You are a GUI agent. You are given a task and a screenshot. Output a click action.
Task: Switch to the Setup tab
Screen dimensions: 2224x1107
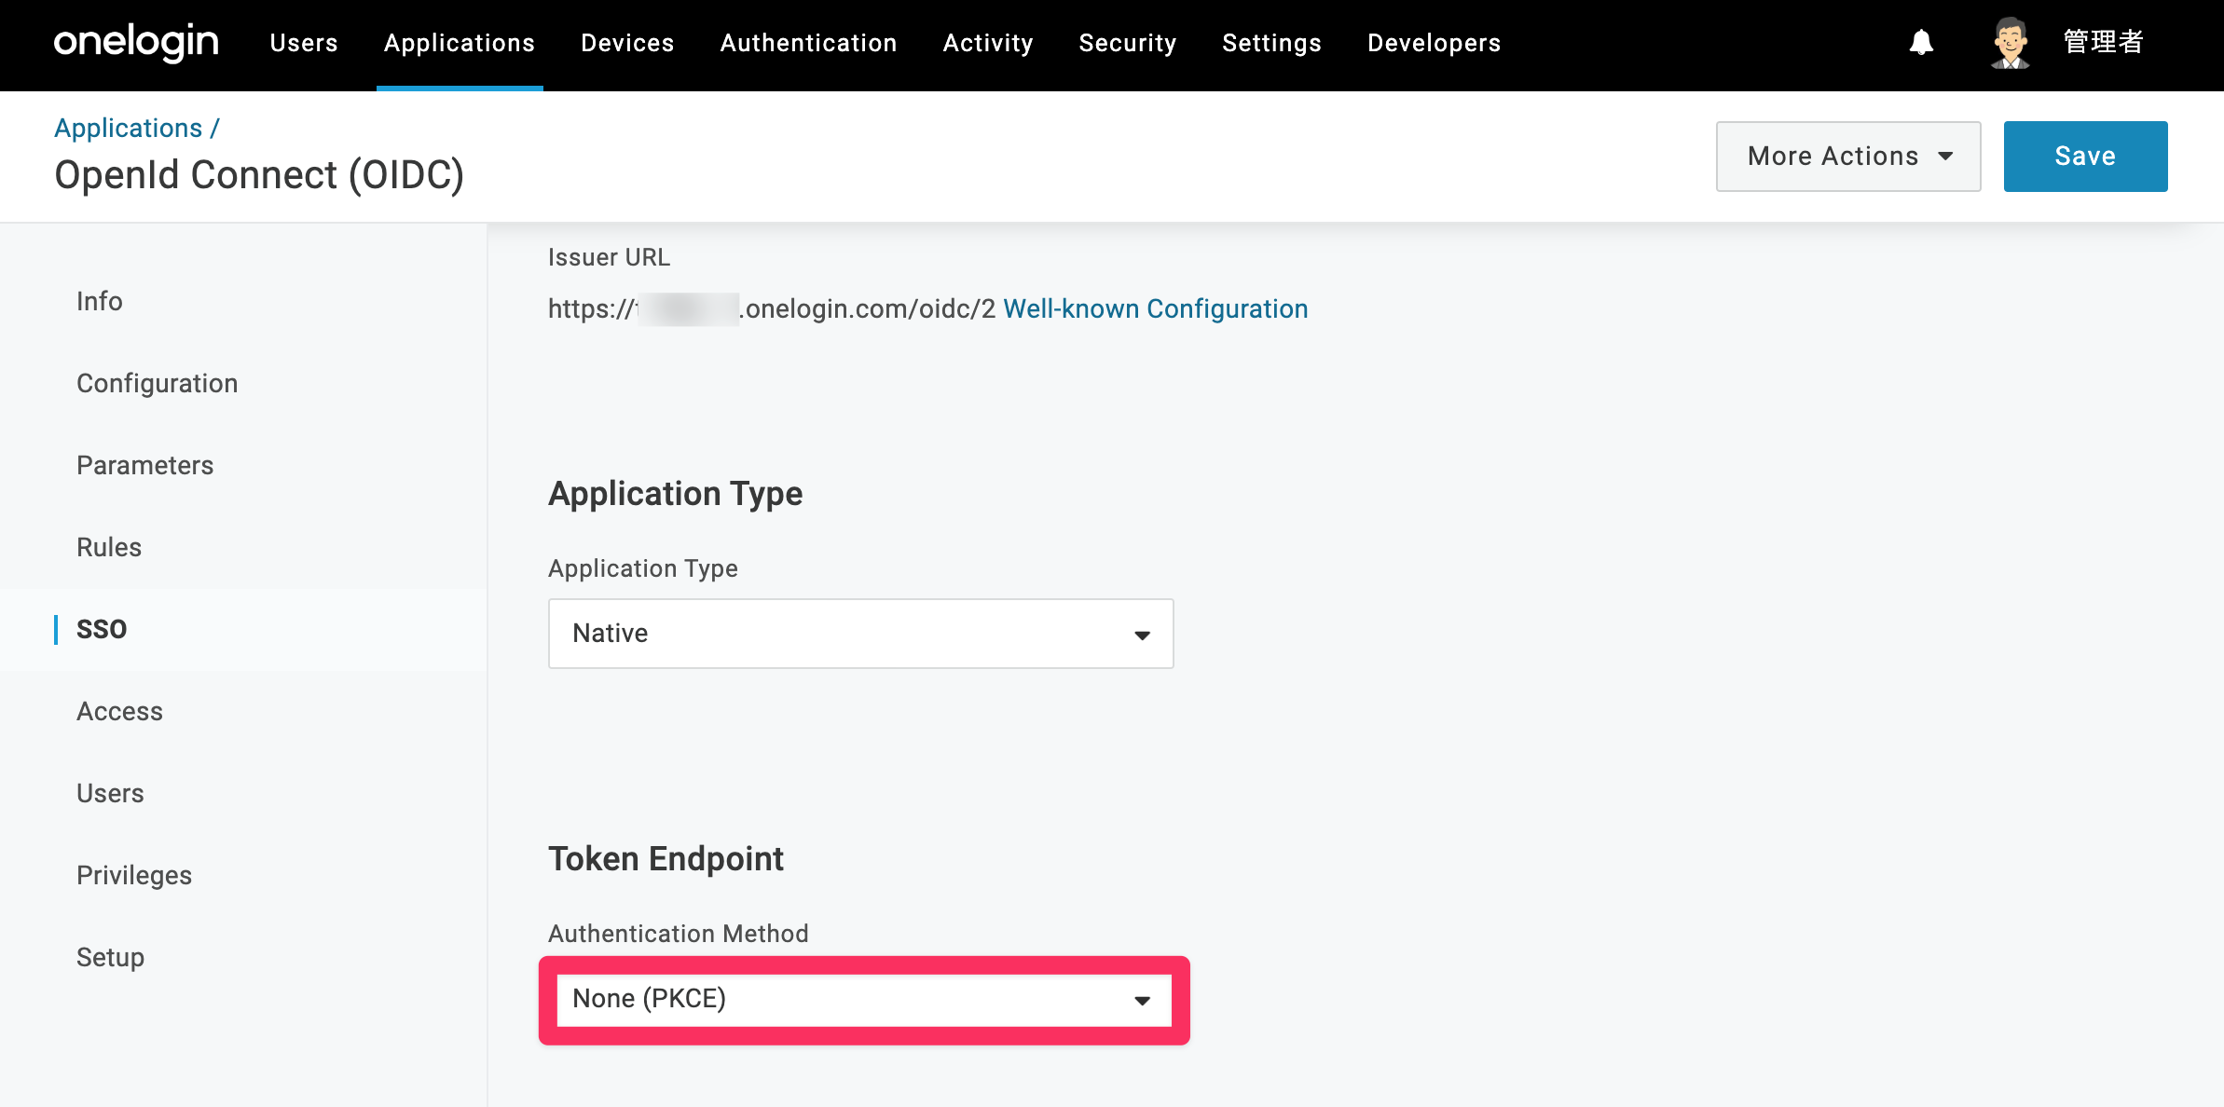(x=110, y=957)
